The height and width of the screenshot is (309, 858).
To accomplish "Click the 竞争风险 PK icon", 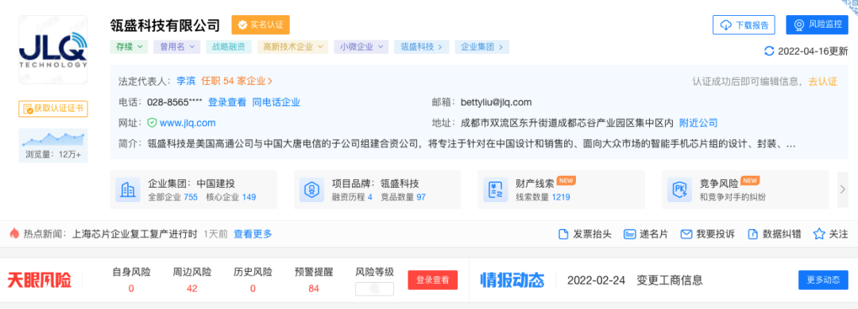I will coord(679,189).
